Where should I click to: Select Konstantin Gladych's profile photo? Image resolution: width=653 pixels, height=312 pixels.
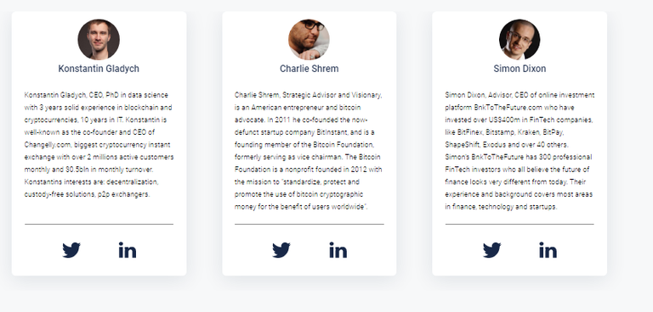99,40
